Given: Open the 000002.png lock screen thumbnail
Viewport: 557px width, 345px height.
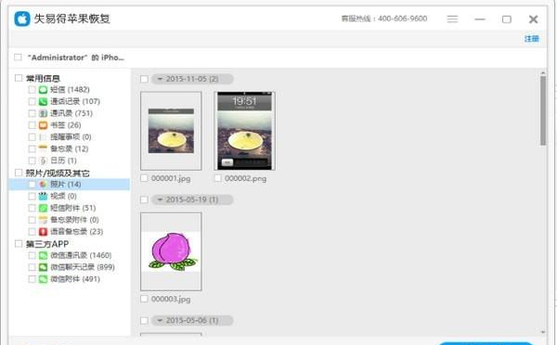Looking at the screenshot, I should pyautogui.click(x=244, y=131).
